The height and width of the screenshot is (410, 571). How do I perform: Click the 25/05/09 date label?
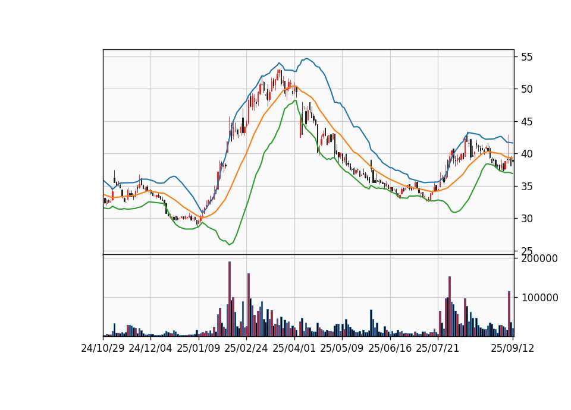[342, 349]
